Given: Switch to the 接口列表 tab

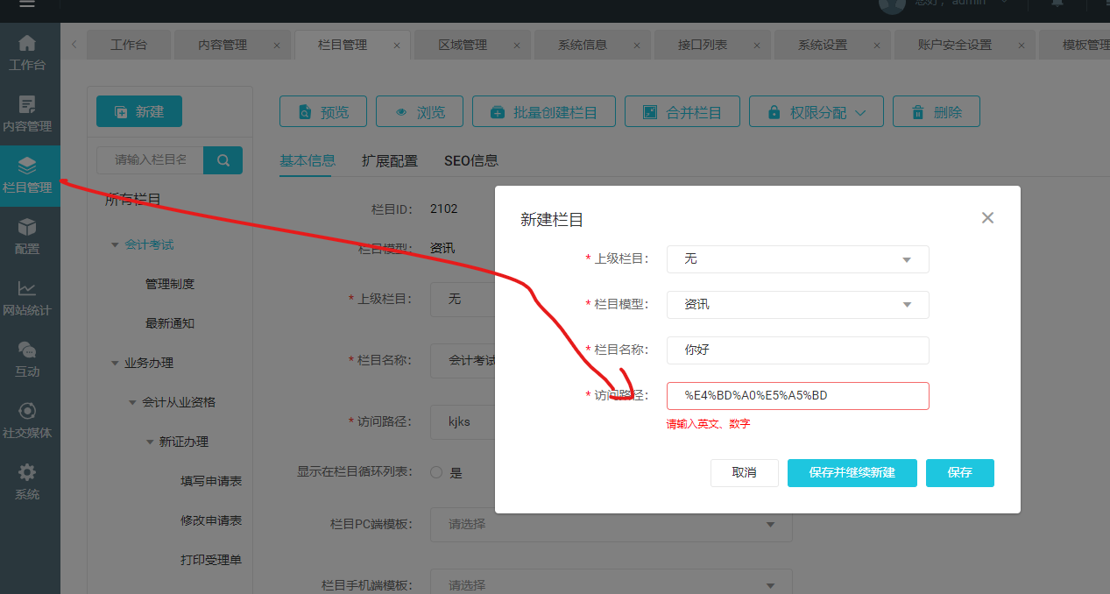Looking at the screenshot, I should pyautogui.click(x=703, y=45).
